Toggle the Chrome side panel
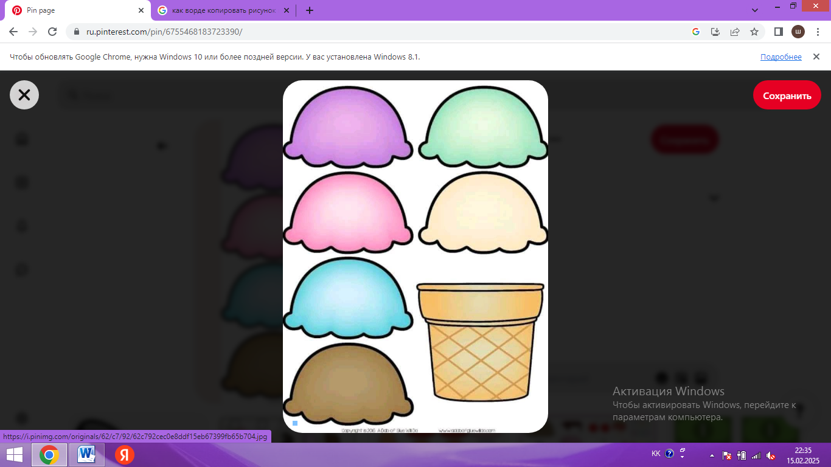831x467 pixels. (778, 32)
